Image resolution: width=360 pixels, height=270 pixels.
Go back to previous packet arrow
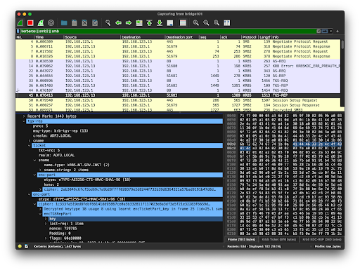point(118,22)
